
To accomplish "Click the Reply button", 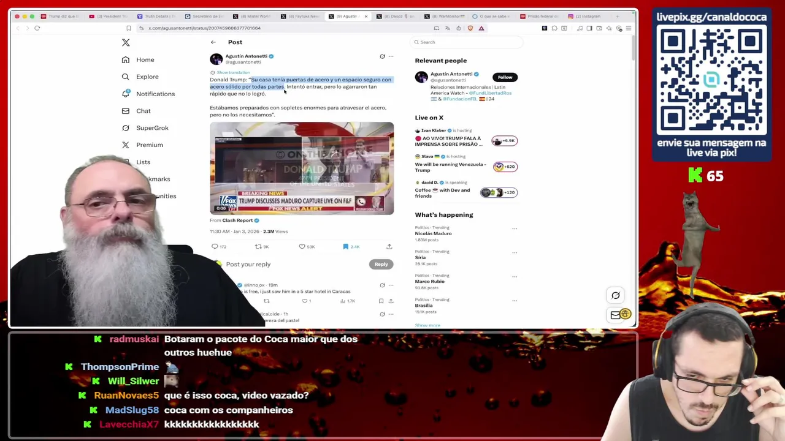I will 381,264.
